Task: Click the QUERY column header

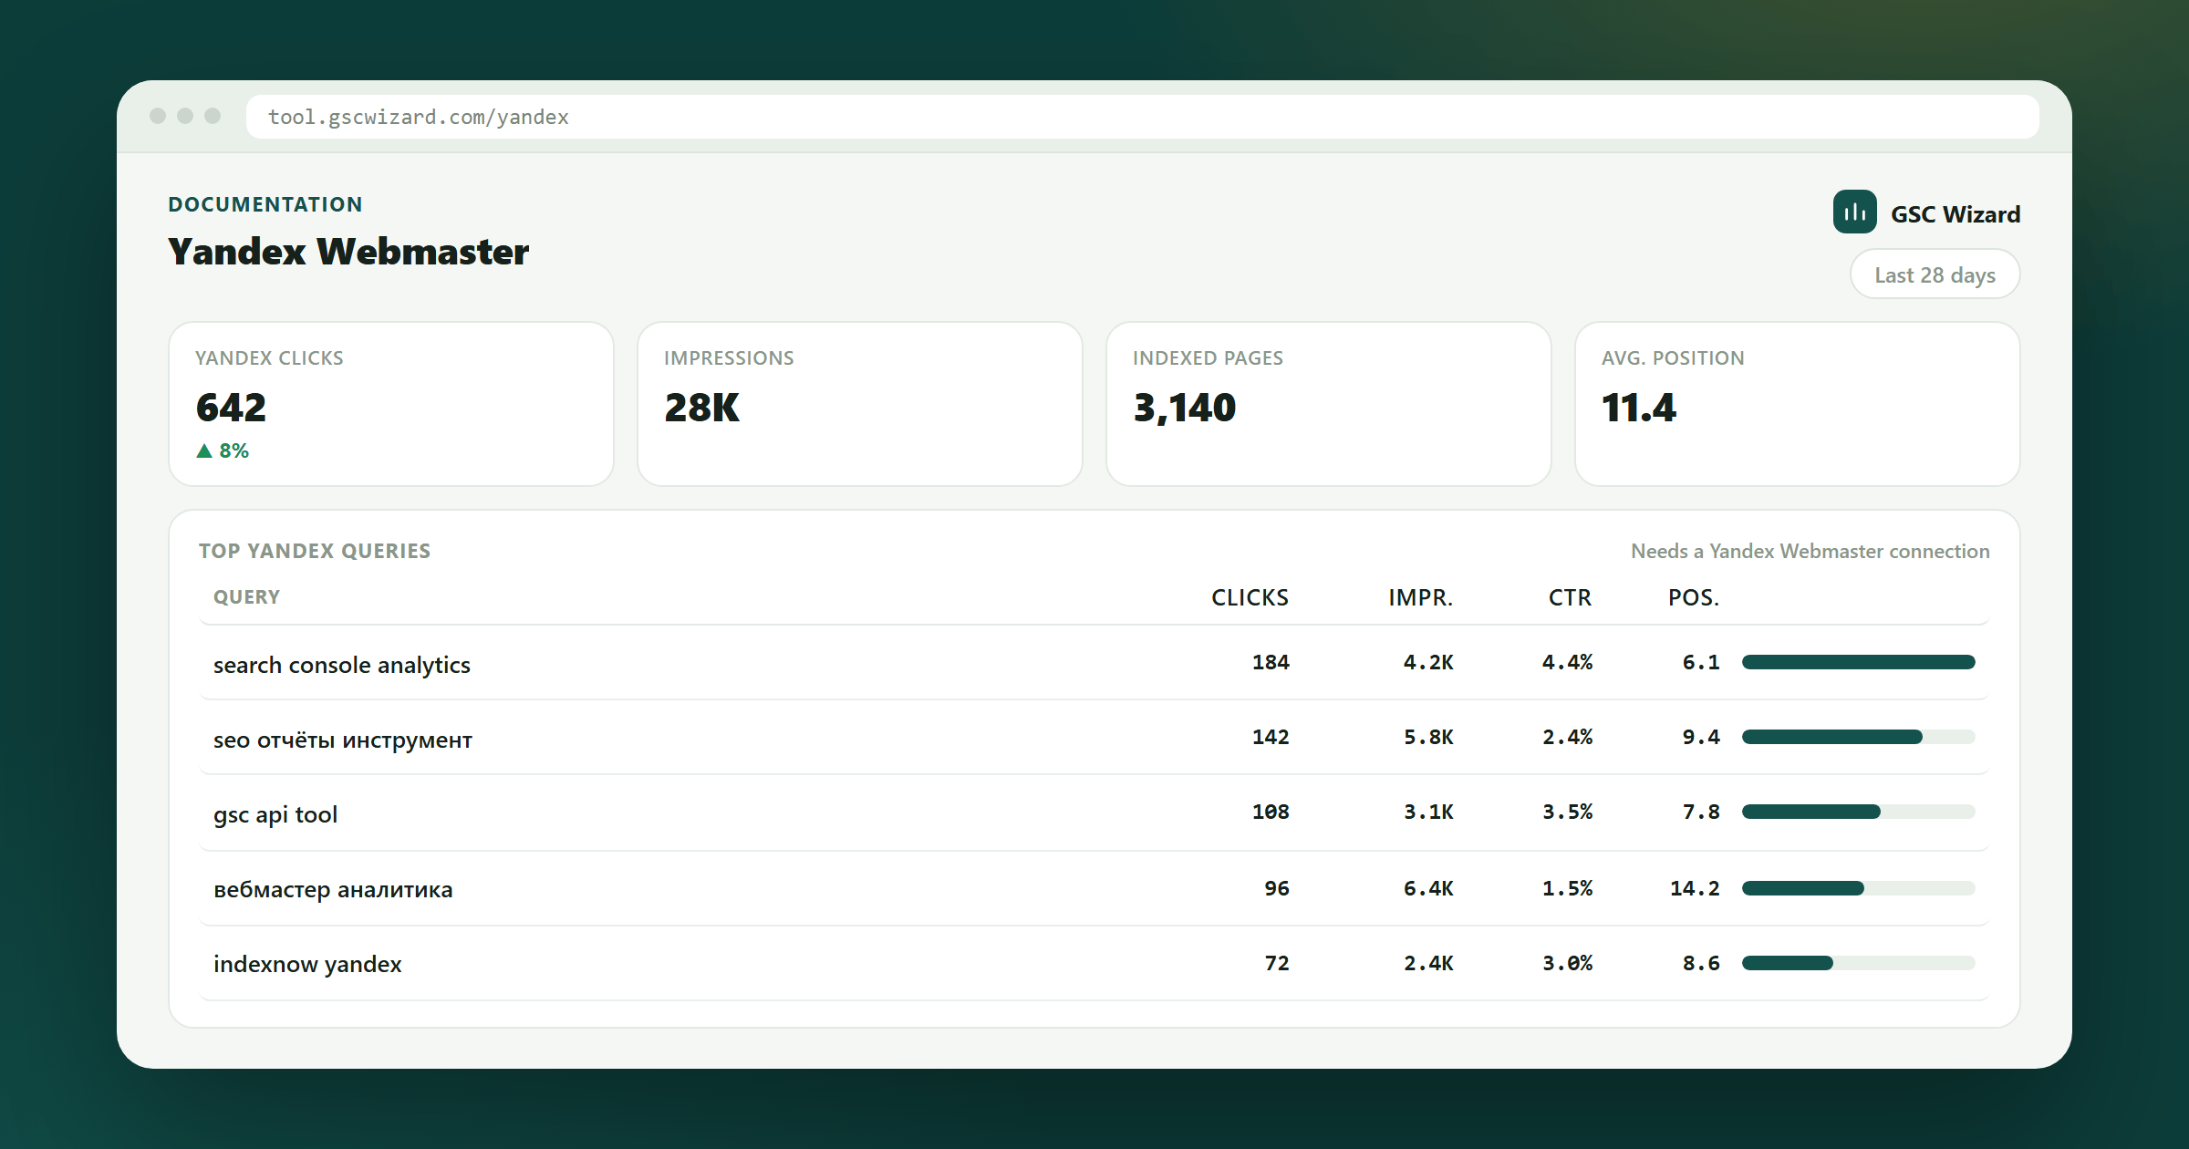Action: [246, 597]
